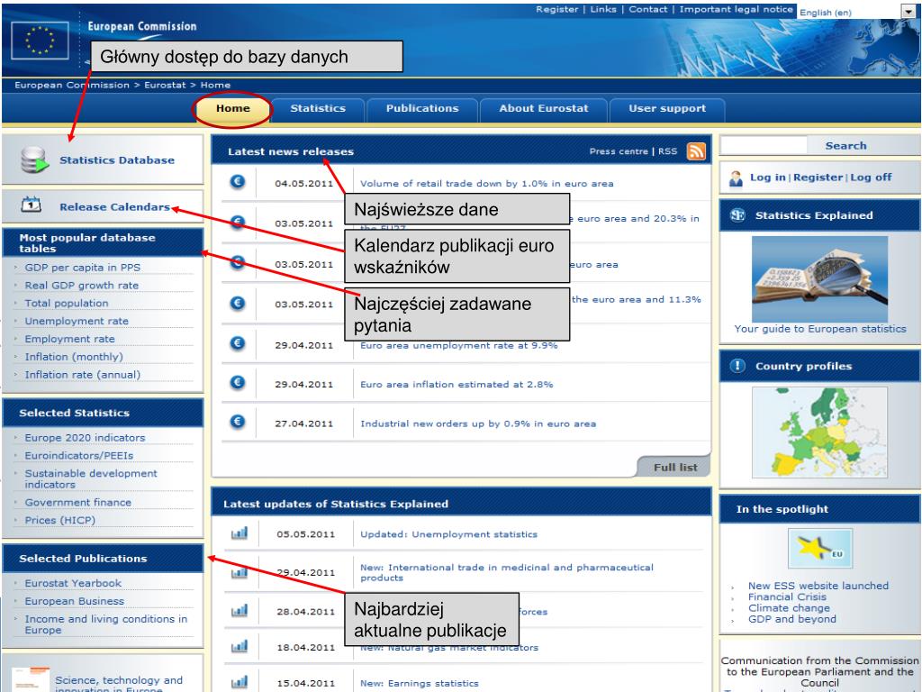Open the About Eurostat tab

(543, 109)
